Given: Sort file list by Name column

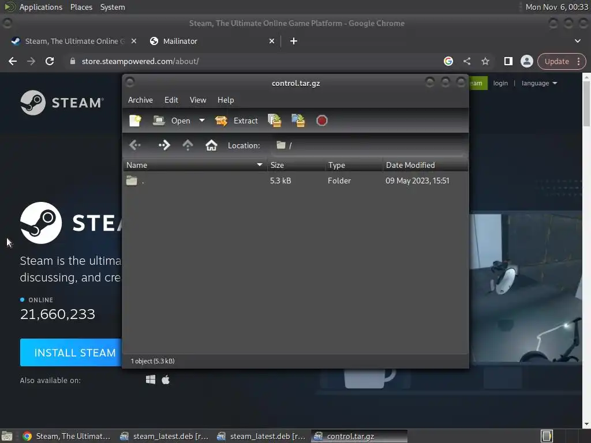Looking at the screenshot, I should [x=195, y=165].
